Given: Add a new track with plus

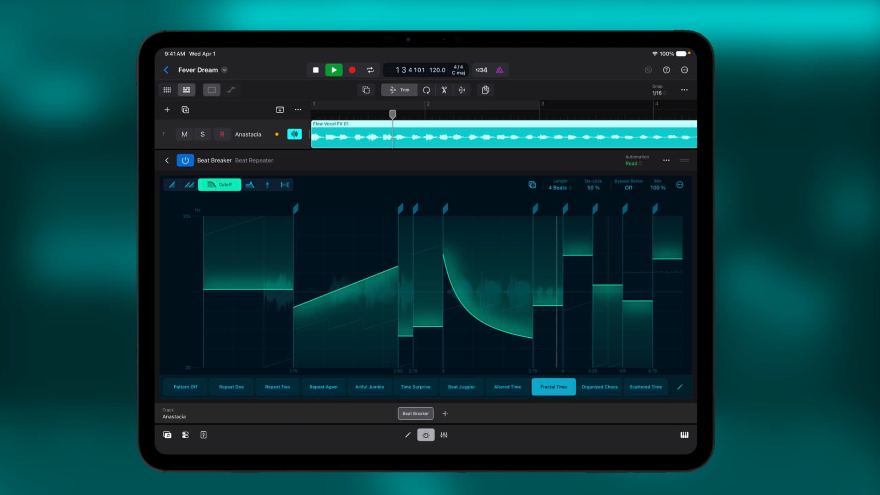Looking at the screenshot, I should (x=167, y=110).
